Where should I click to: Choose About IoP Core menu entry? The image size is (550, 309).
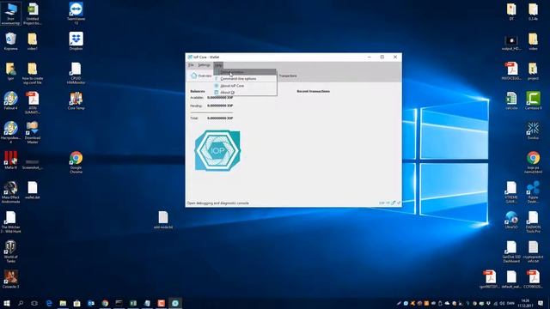(245, 86)
